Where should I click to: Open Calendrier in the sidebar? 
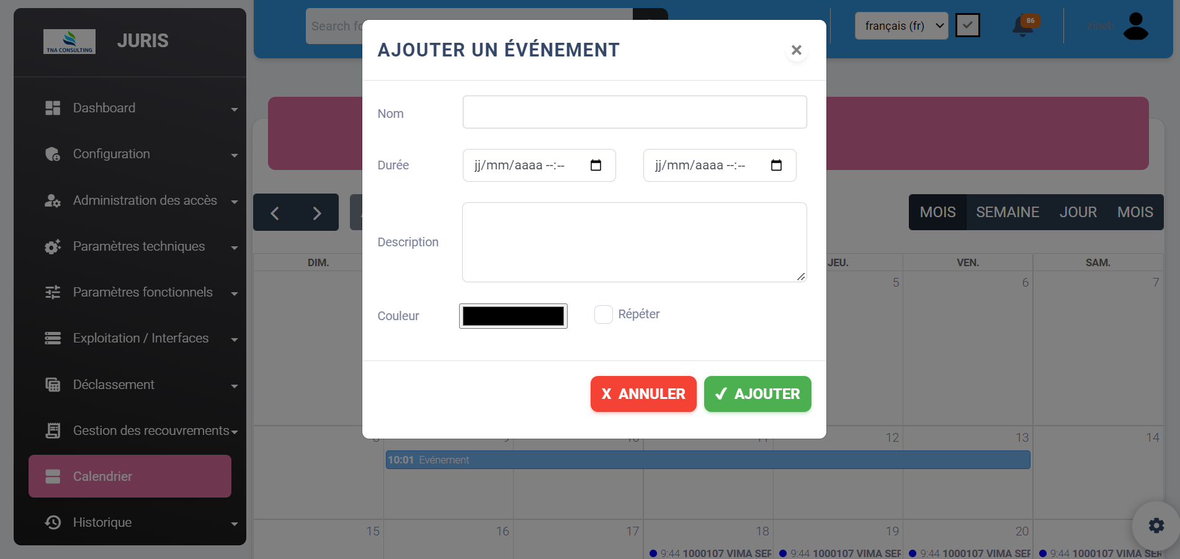click(130, 476)
